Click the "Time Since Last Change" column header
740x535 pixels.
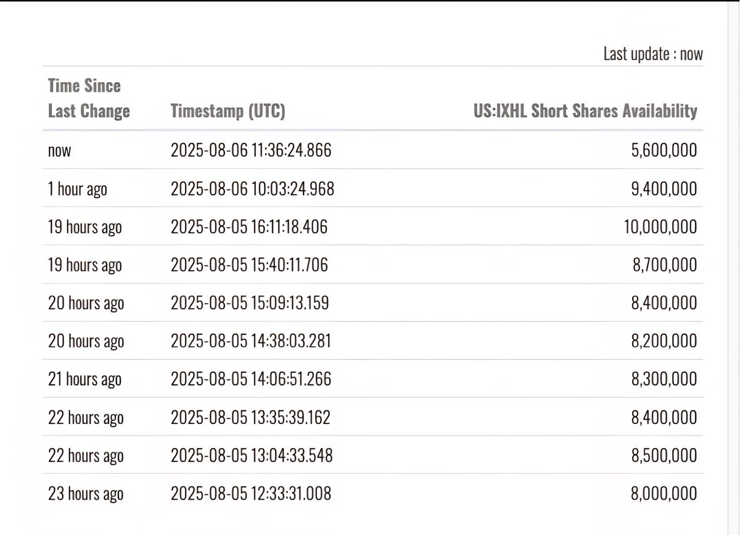pyautogui.click(x=89, y=98)
